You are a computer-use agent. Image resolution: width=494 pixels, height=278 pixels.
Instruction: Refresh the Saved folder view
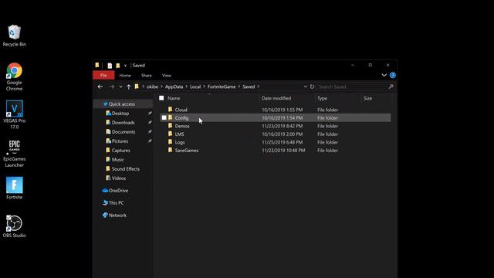click(312, 86)
